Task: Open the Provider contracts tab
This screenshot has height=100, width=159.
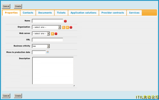Action: tap(113, 13)
